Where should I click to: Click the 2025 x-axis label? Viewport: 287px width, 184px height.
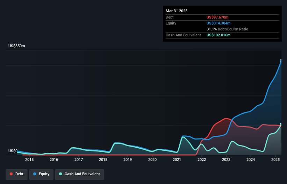(x=275, y=160)
